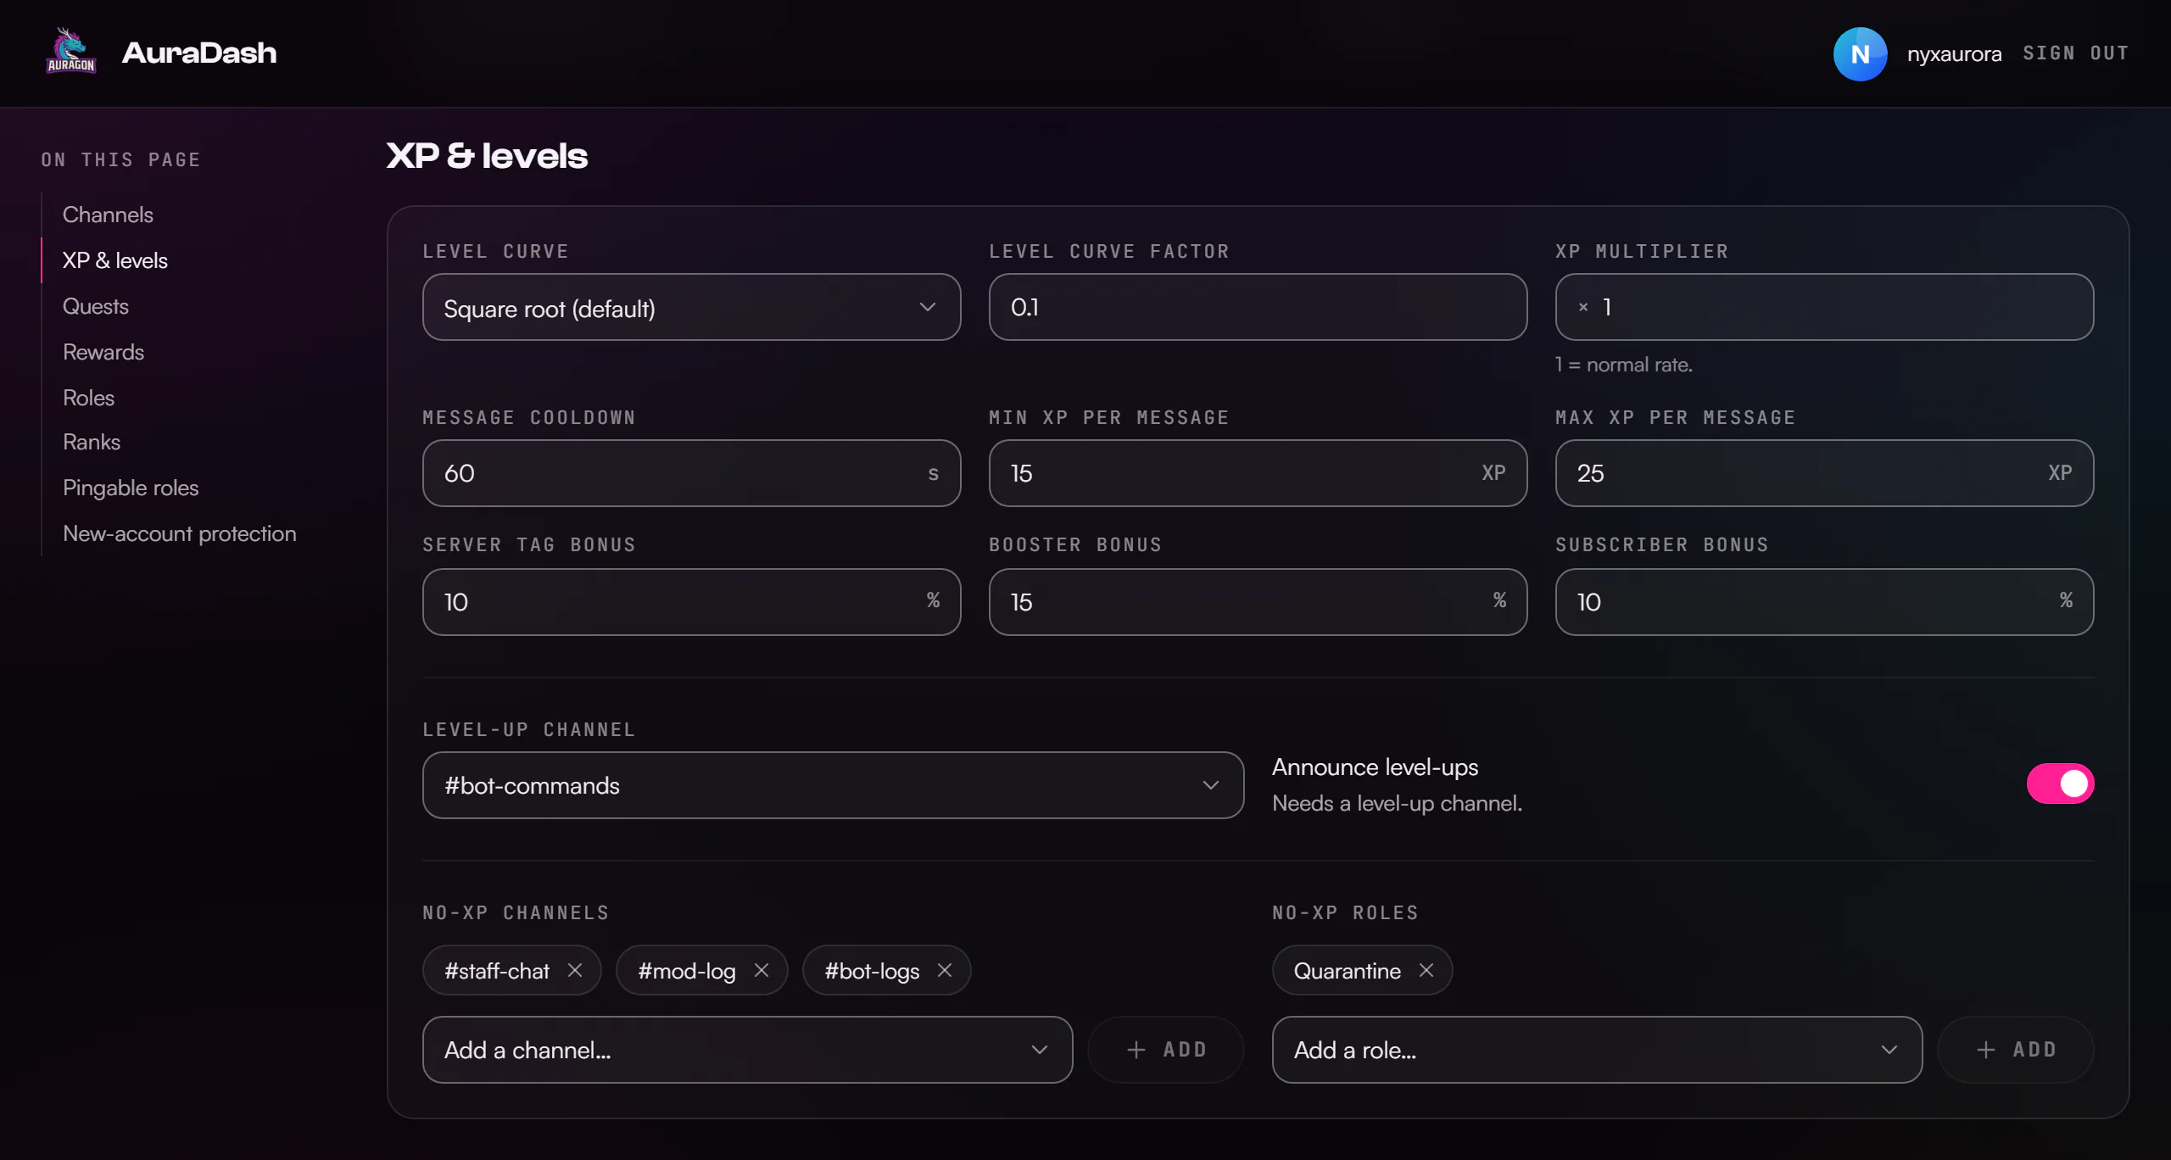Screen dimensions: 2171x1160
Task: Focus the Message Cooldown field
Action: click(691, 473)
